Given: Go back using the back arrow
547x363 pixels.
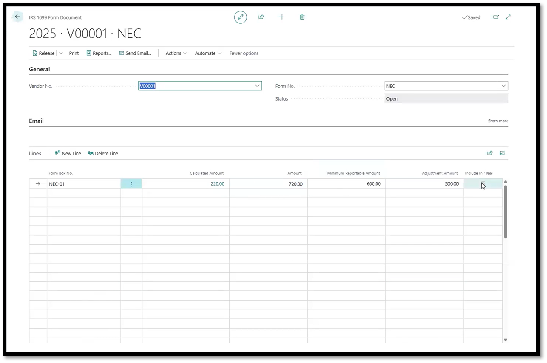Looking at the screenshot, I should point(17,17).
